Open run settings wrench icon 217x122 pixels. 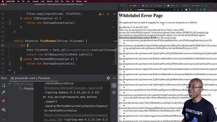[4, 92]
